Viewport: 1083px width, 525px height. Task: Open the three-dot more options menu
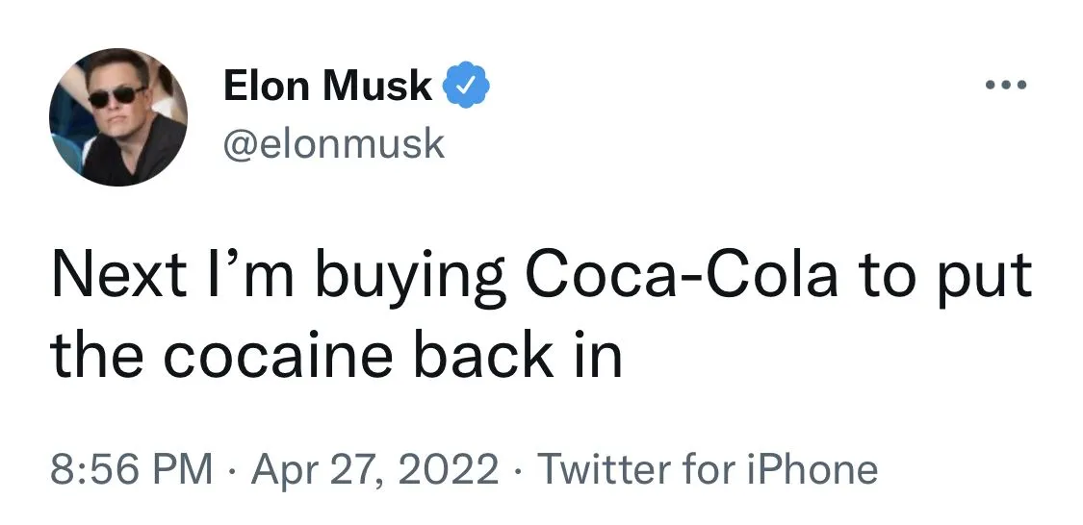1006,87
